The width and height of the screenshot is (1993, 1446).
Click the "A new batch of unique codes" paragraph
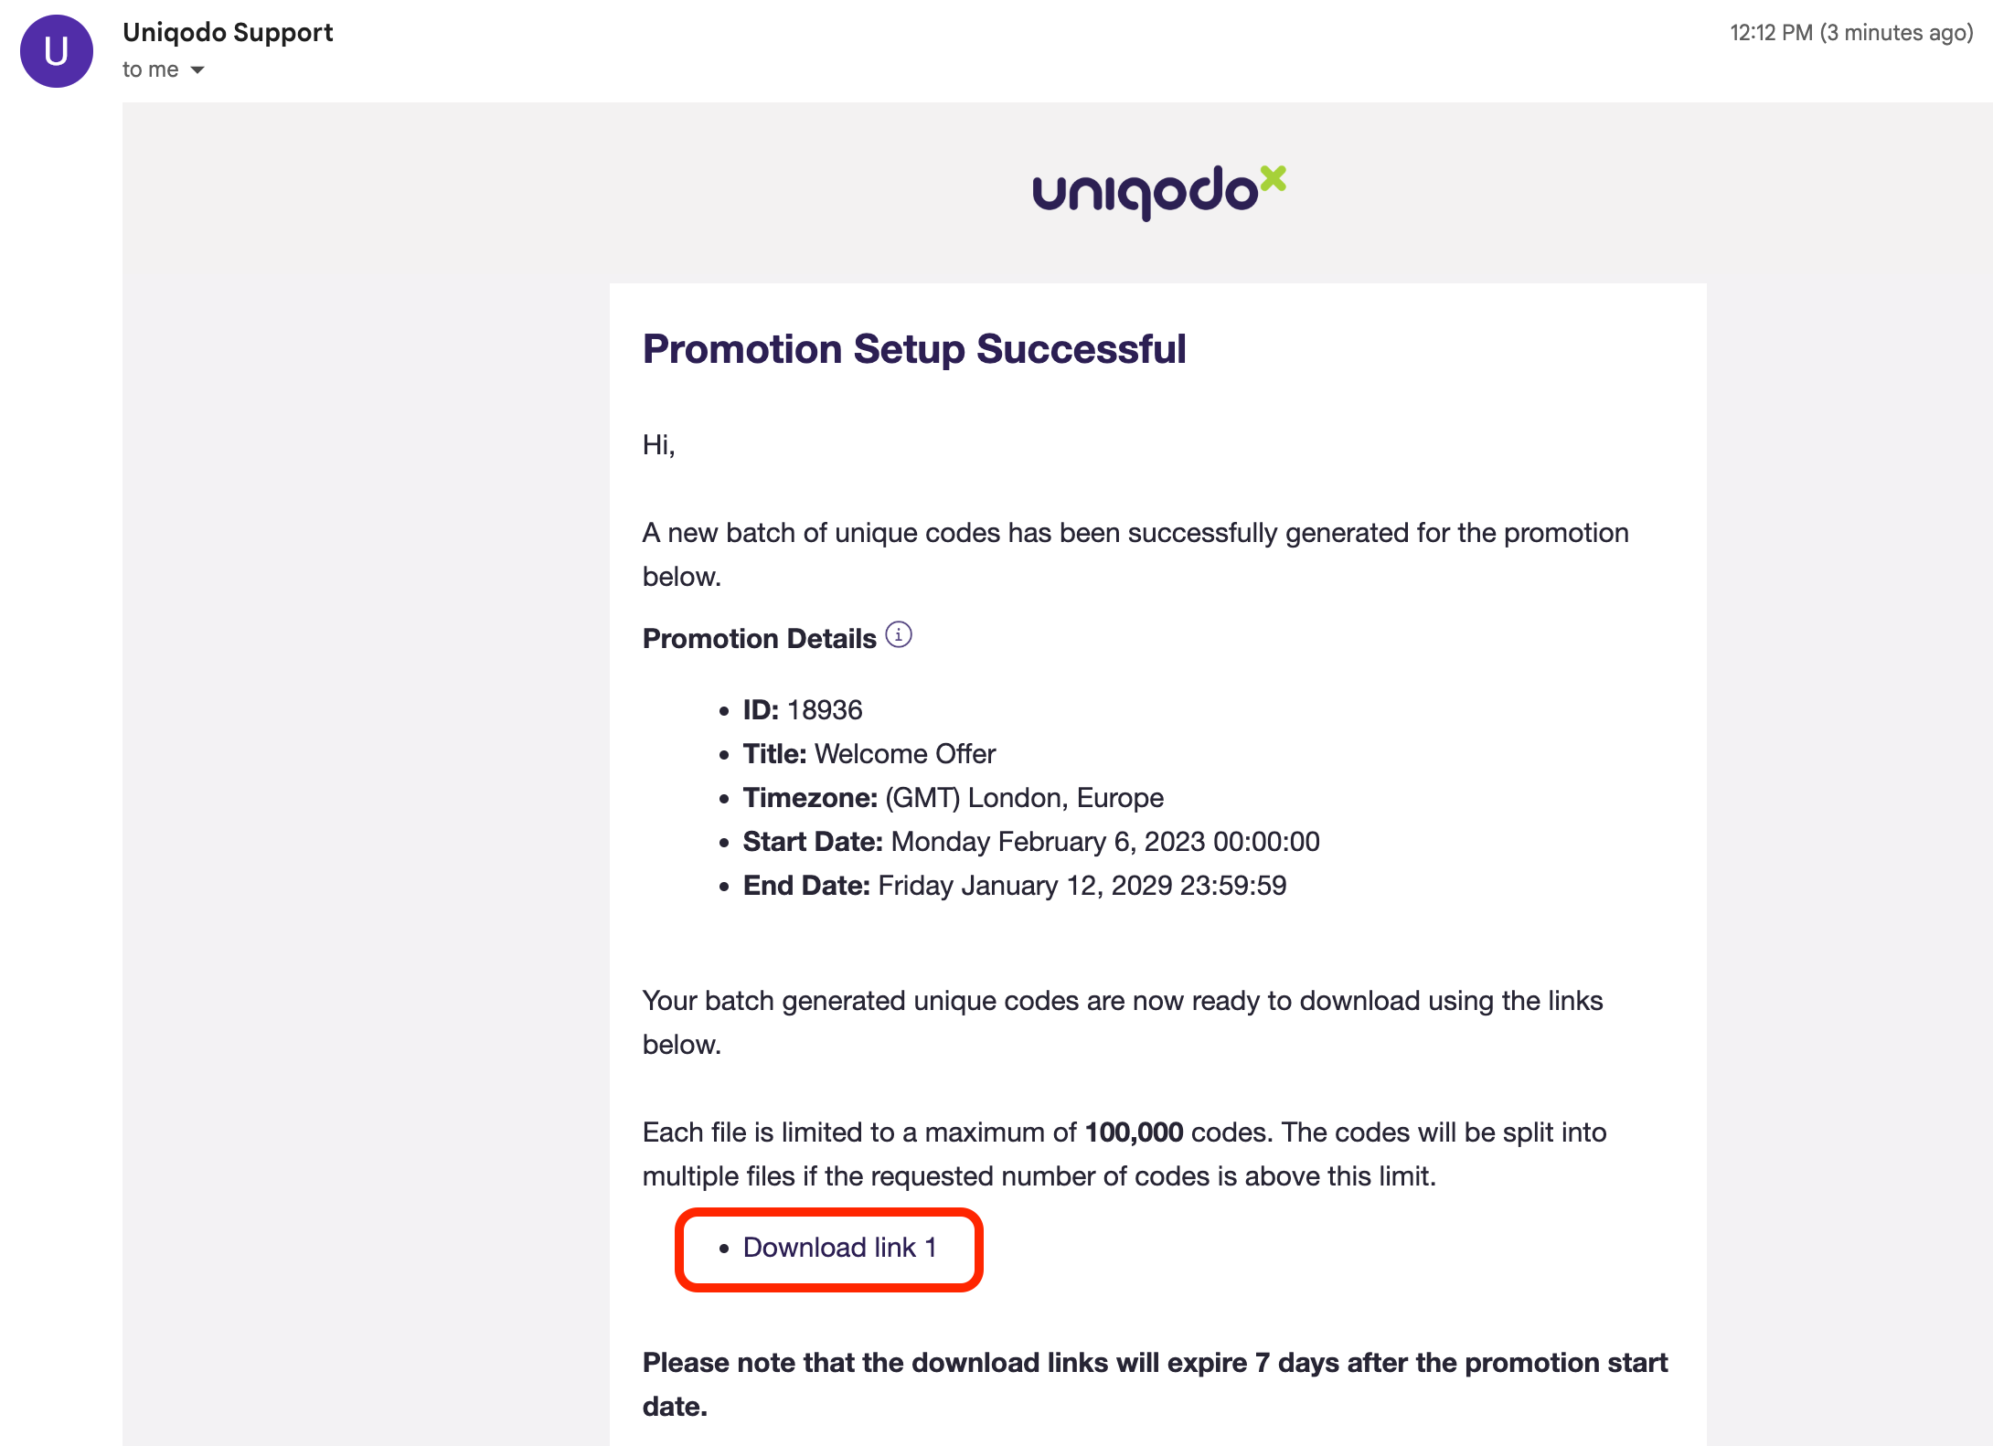point(1135,533)
